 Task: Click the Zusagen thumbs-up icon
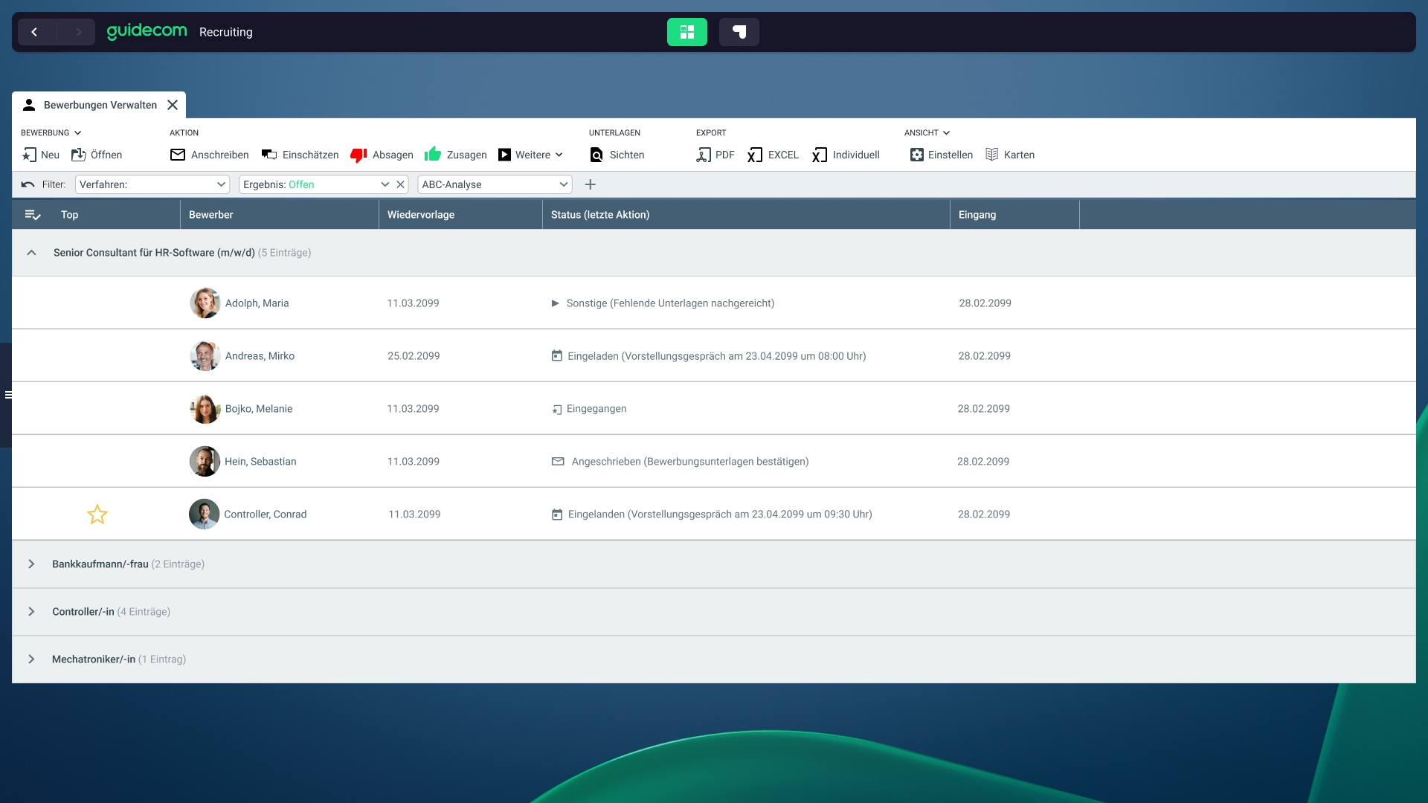433,154
